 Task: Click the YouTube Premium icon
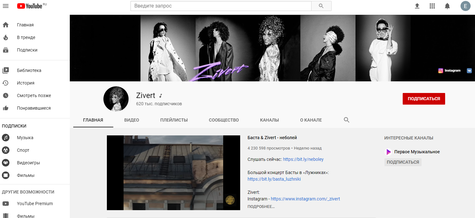point(6,204)
